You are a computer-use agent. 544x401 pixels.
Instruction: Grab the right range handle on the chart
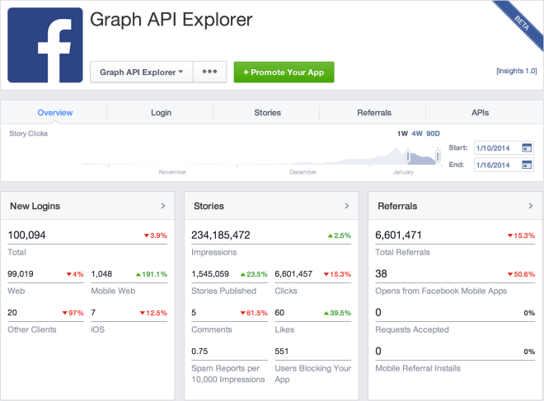[438, 156]
